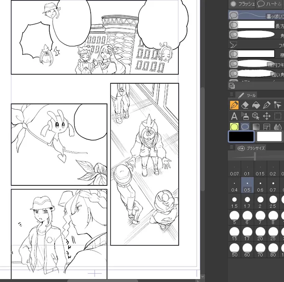Select the Gradient tool
Screen dimensions: 284x282
click(x=256, y=127)
